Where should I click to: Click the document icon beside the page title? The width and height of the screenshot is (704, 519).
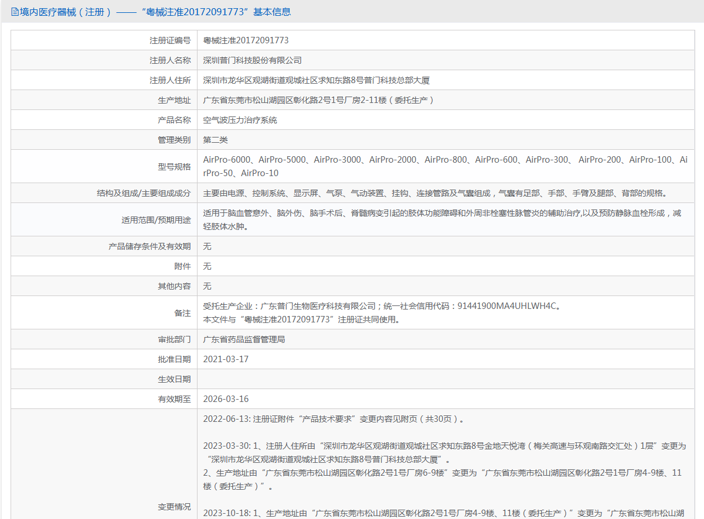coord(15,11)
